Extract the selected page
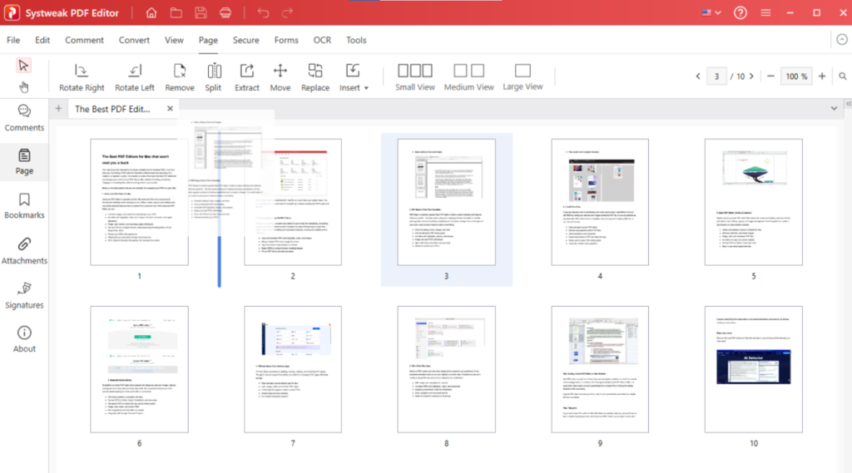 pos(246,77)
